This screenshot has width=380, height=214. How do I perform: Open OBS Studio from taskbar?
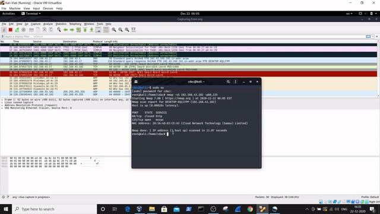pos(213,209)
